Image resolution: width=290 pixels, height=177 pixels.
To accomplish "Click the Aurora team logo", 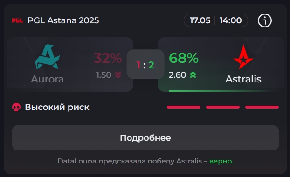I will pyautogui.click(x=48, y=57).
